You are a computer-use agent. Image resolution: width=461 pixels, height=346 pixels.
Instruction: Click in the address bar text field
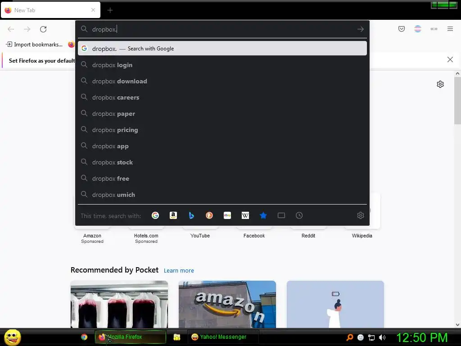coord(222,29)
